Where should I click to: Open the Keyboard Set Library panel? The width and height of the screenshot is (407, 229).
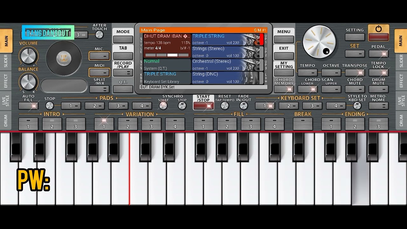167,78
